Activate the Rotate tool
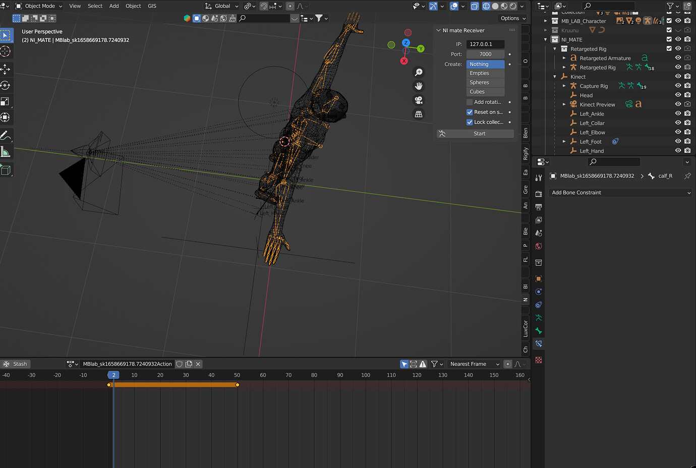696x468 pixels. 6,86
